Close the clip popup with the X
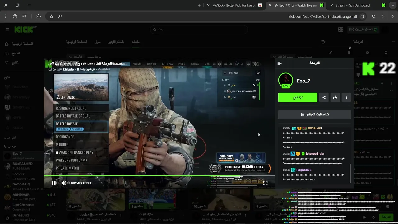 click(x=349, y=48)
